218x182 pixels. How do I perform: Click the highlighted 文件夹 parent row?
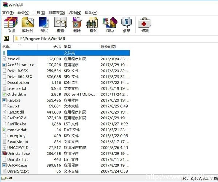pyautogui.click(x=68, y=53)
